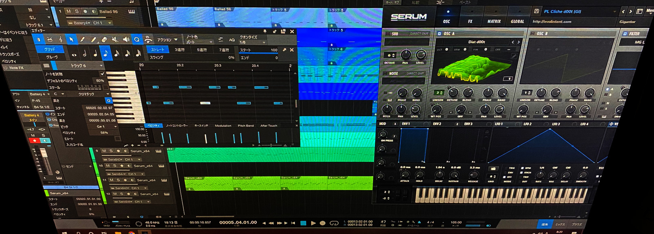
Task: Click the pin icon in editor title bar
Action: pos(265,31)
